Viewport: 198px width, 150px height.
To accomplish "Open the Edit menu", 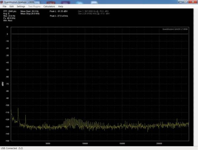I will (x=12, y=7).
